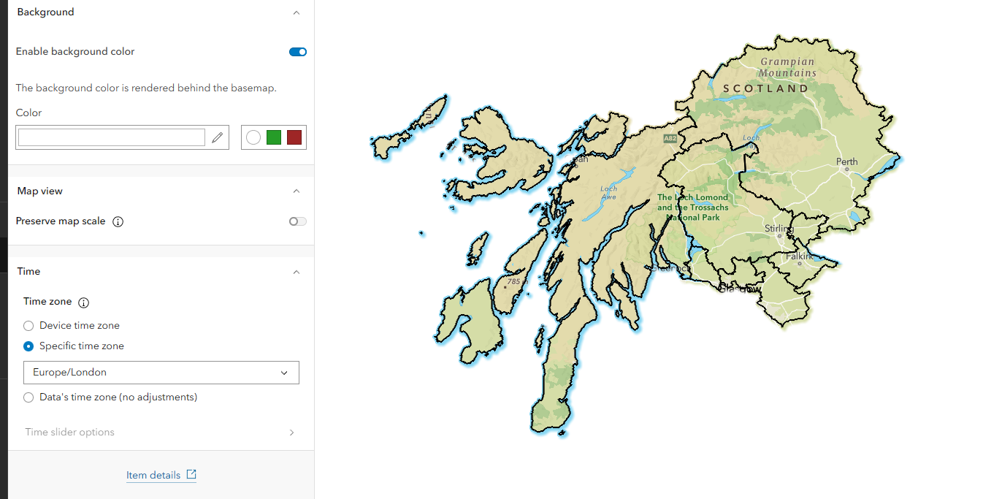Screen dimensions: 983x499
Task: Select the green color swatch
Action: [273, 137]
